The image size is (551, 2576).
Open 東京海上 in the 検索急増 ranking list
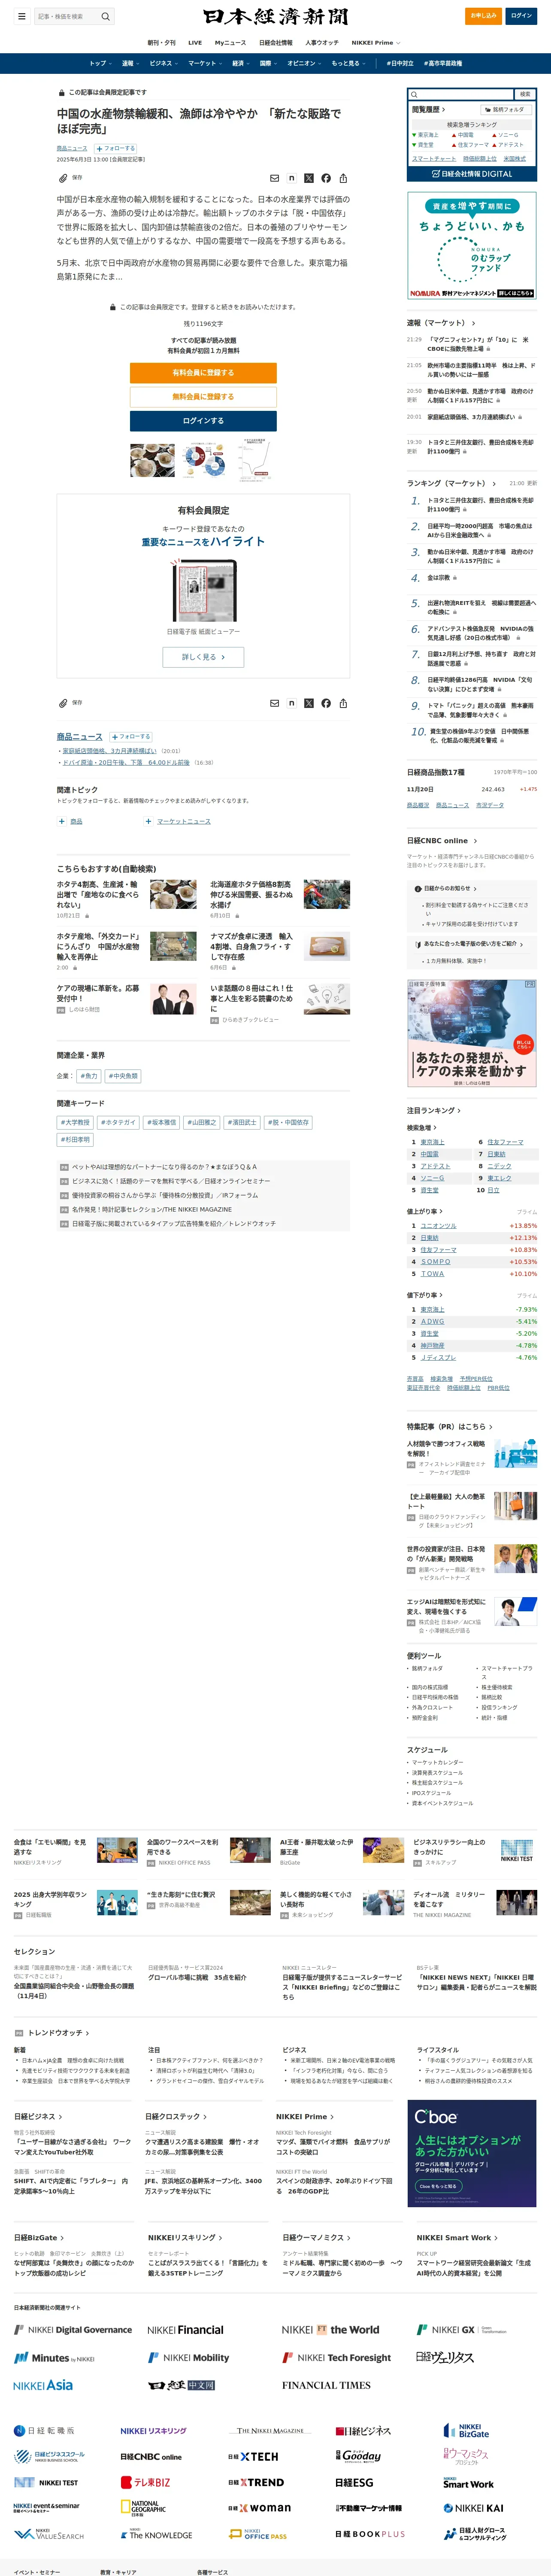(x=432, y=1142)
